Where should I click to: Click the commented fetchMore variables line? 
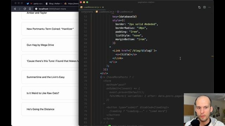147,96
